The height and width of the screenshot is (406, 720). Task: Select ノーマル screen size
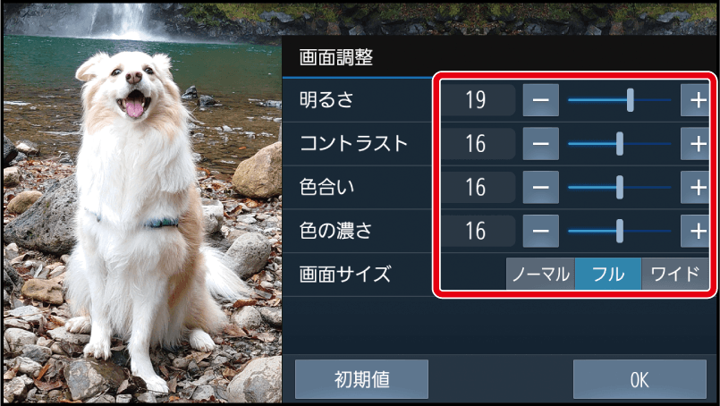coord(540,275)
